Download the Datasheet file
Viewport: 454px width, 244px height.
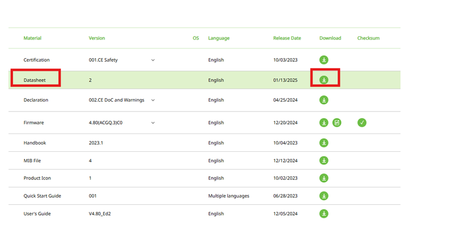coord(324,80)
